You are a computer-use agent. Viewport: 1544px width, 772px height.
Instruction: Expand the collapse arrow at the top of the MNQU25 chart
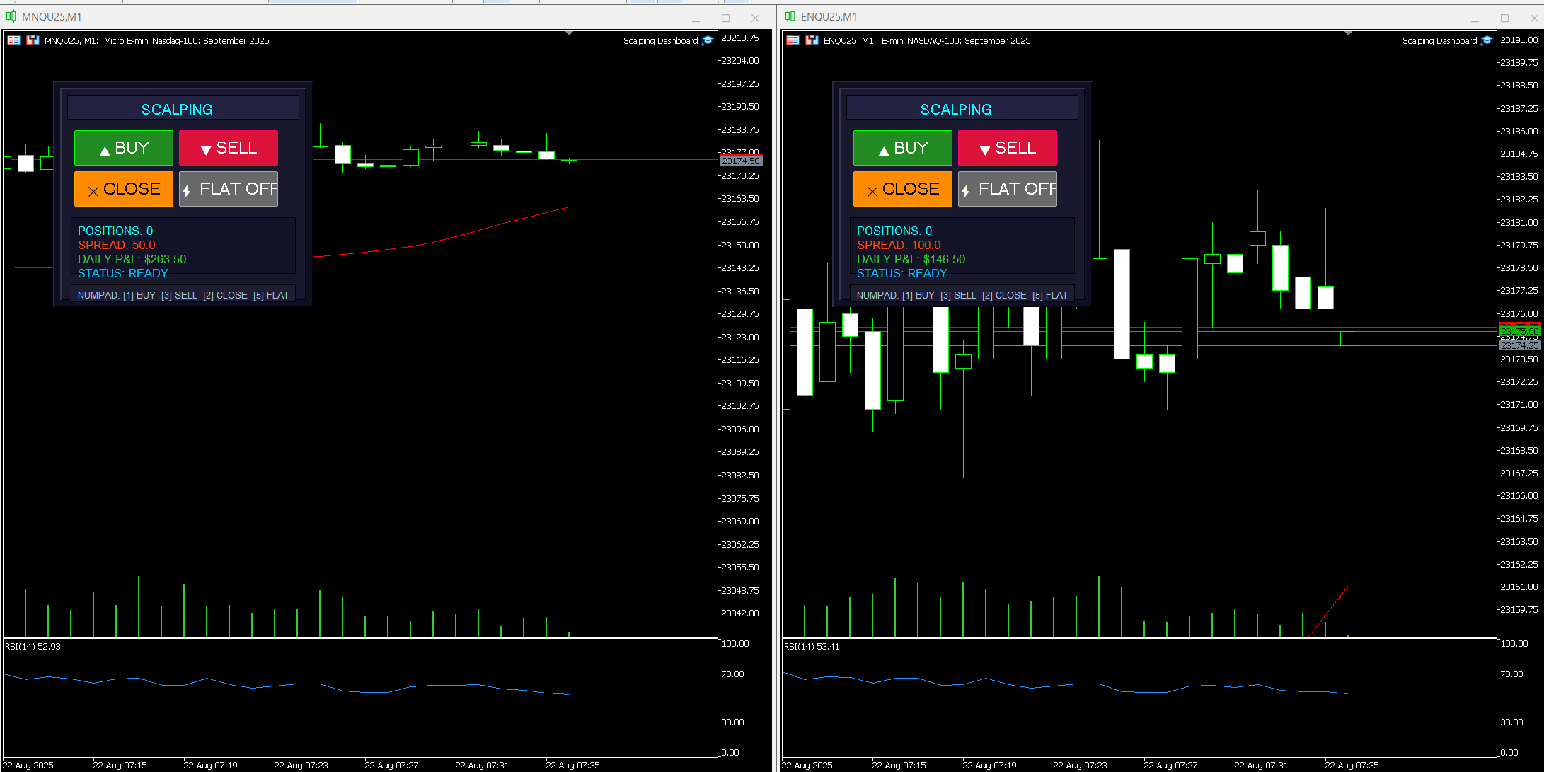(x=568, y=32)
